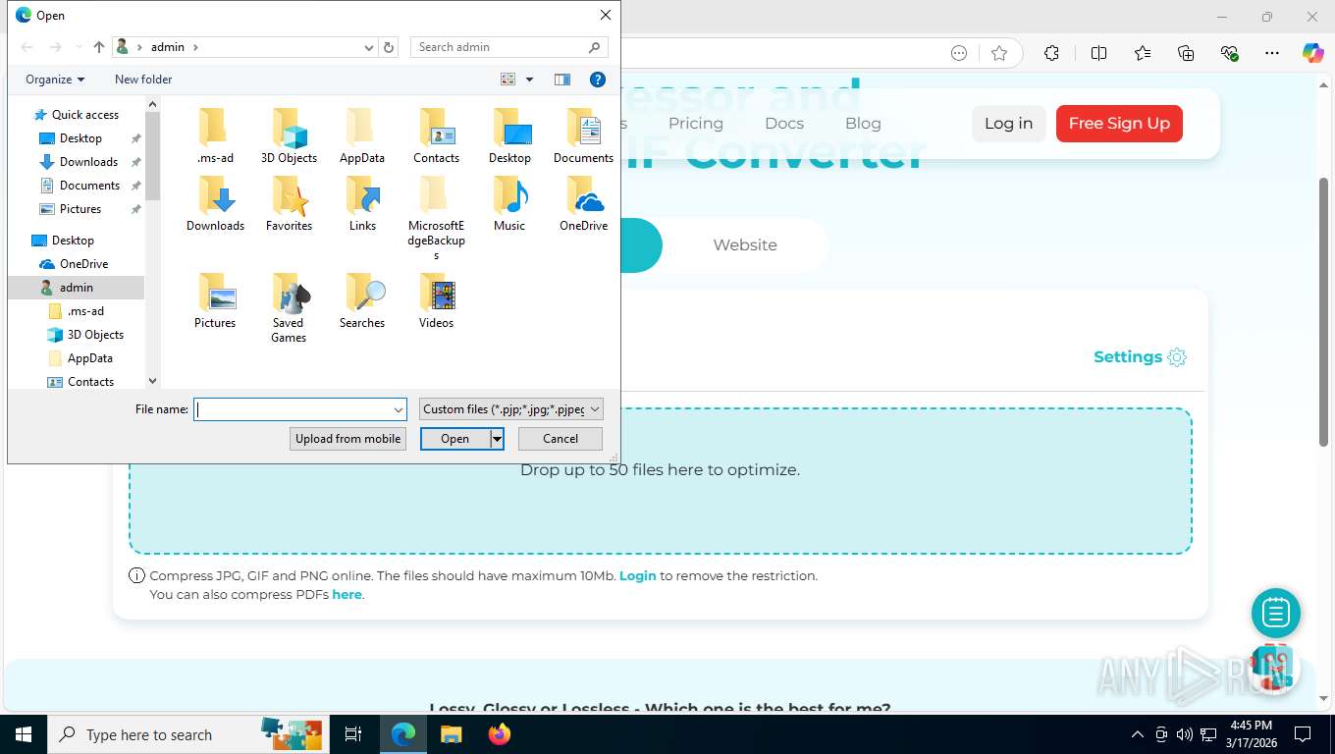Open the file type filter combo box
This screenshot has width=1335, height=754.
(x=511, y=409)
